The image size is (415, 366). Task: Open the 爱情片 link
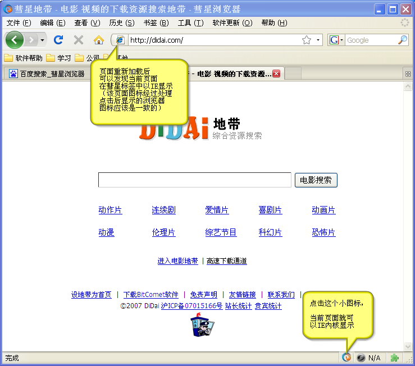[x=217, y=210]
